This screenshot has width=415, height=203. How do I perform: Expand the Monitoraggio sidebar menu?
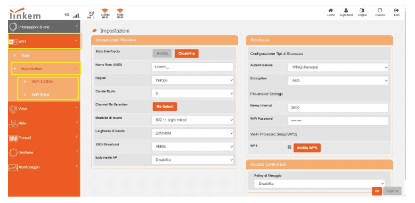44,167
